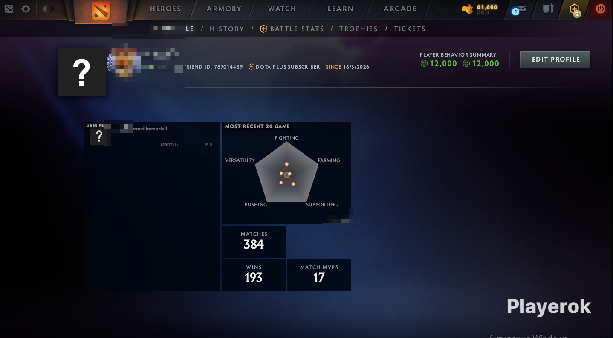Click the Match MVPs stat tile
Screen dimensions: 613x338
pos(319,275)
